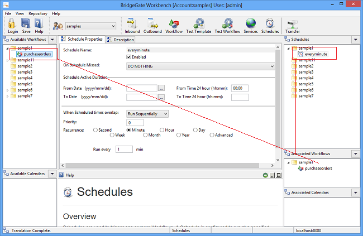363x236 pixels.
Task: Click the account users icon beside samples
Action: tap(58, 26)
